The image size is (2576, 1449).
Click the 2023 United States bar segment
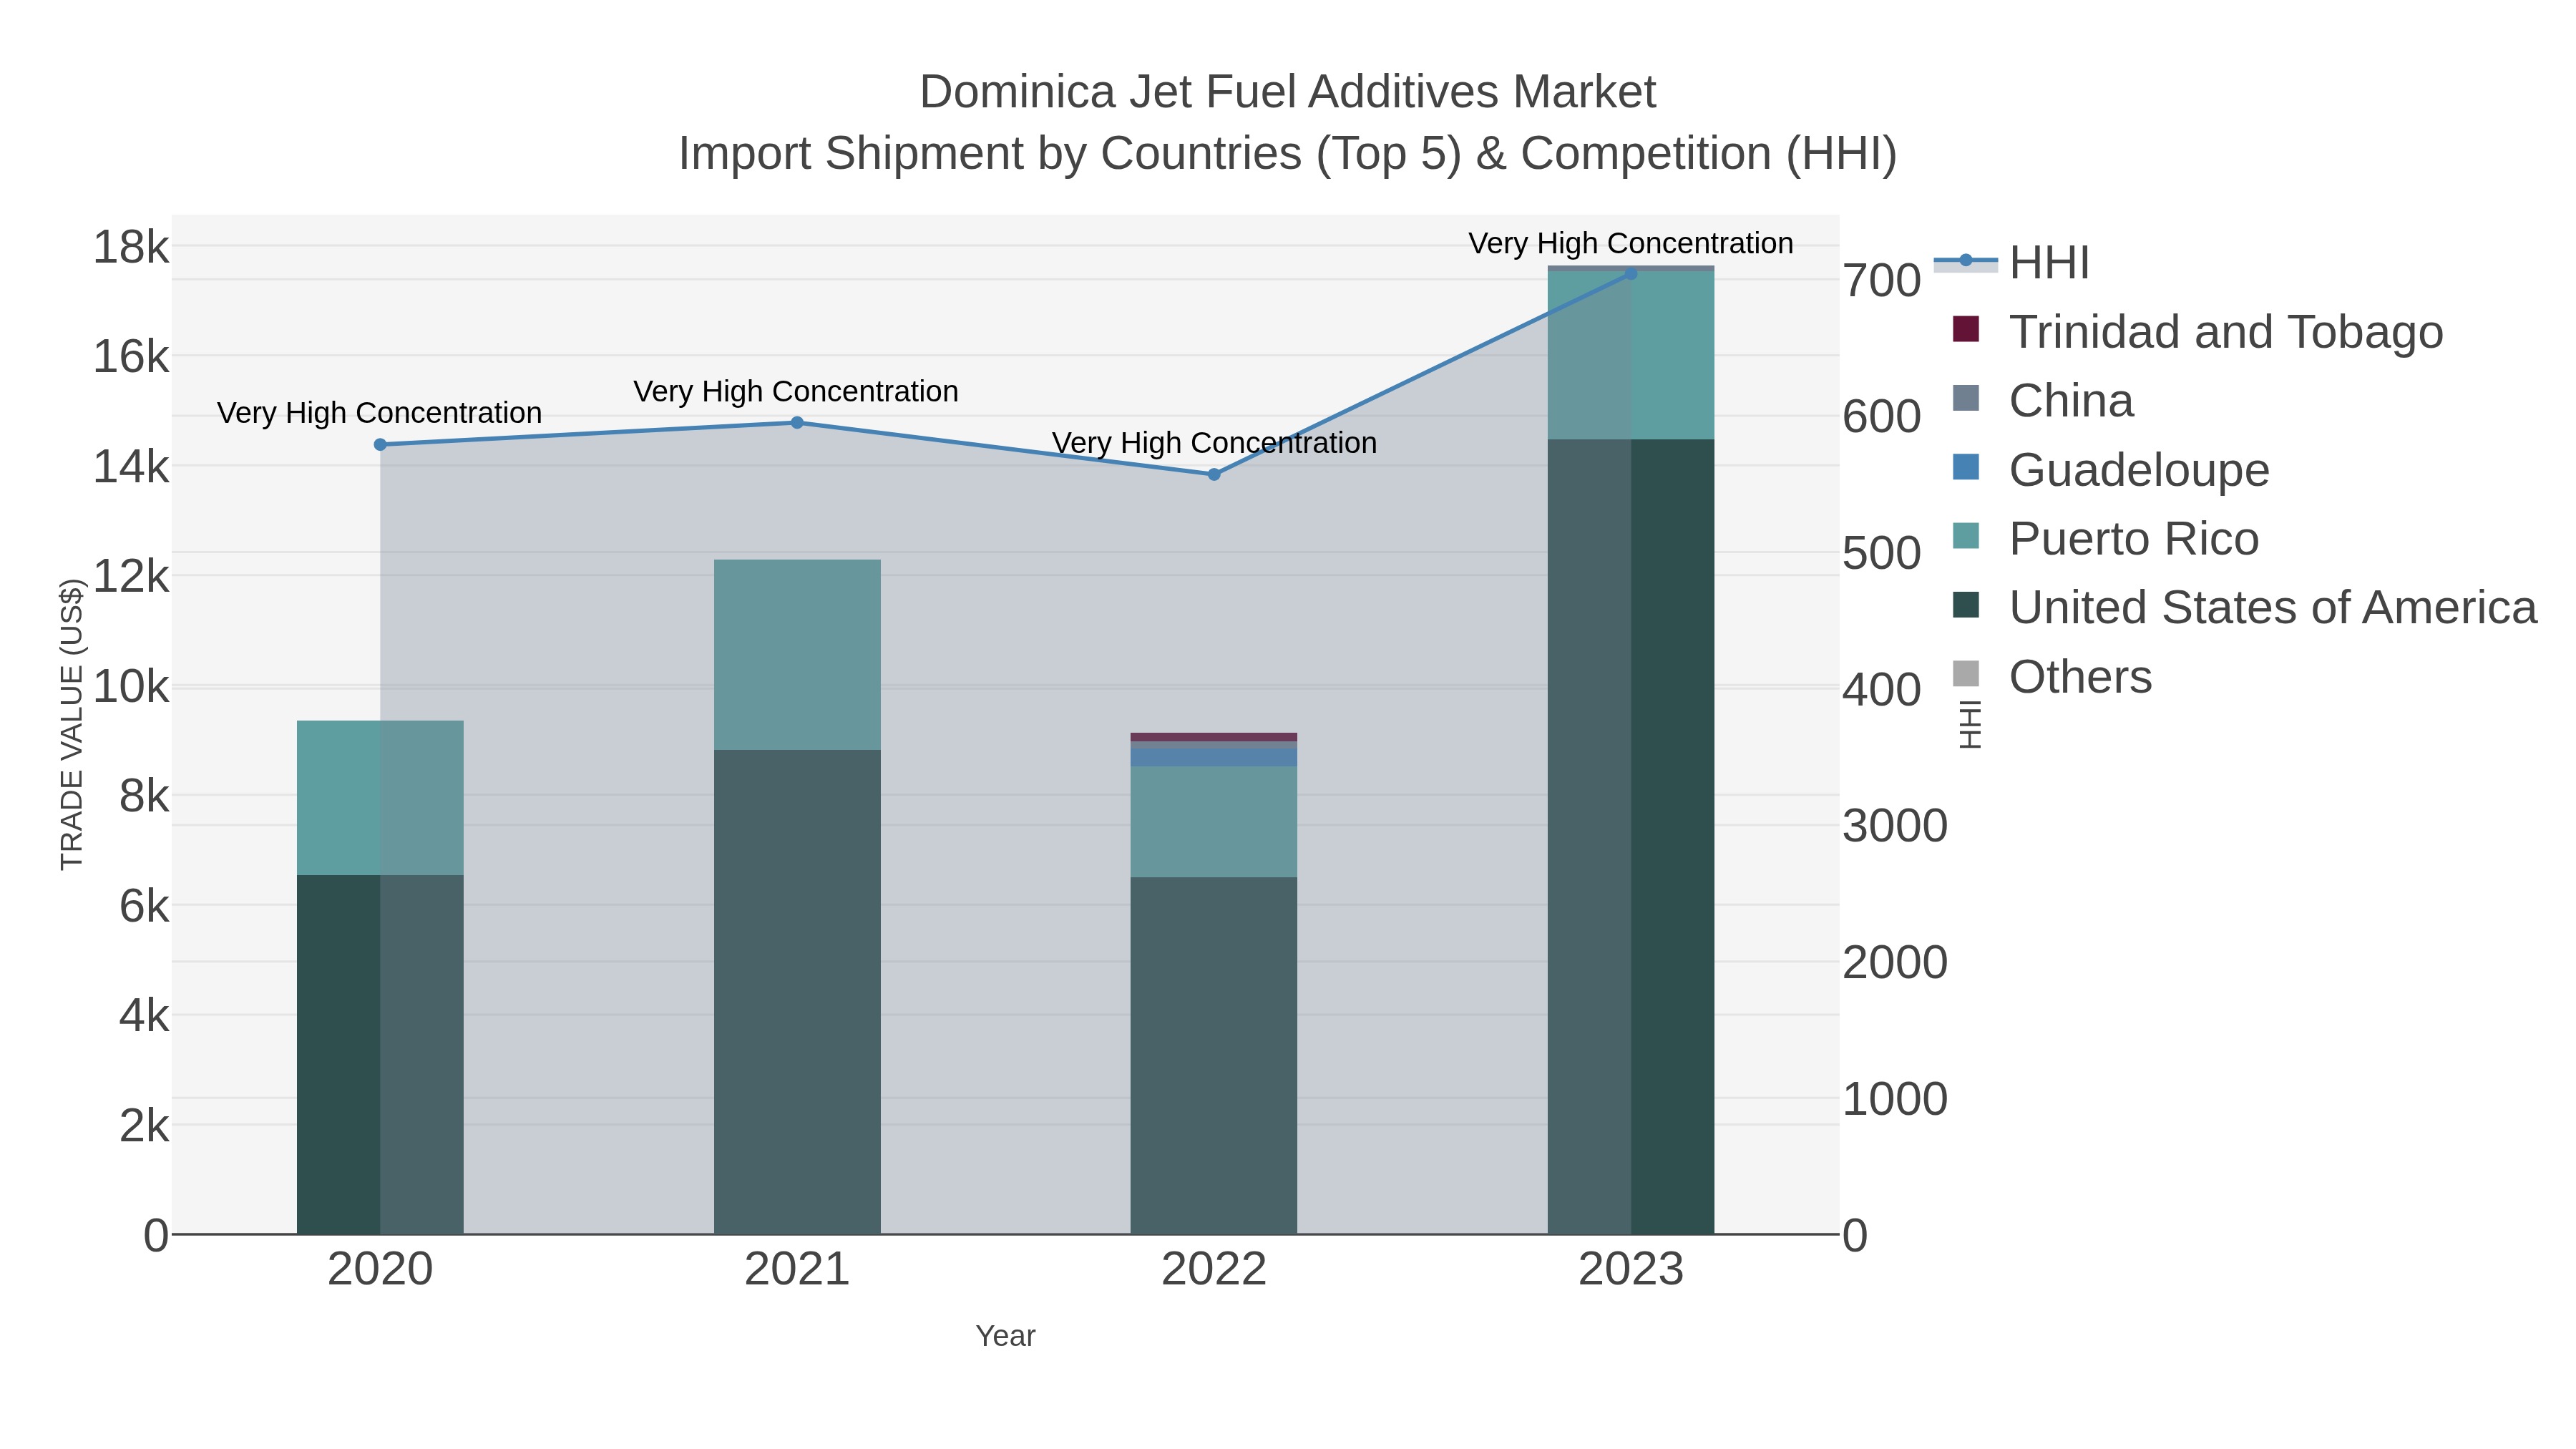pyautogui.click(x=1631, y=837)
